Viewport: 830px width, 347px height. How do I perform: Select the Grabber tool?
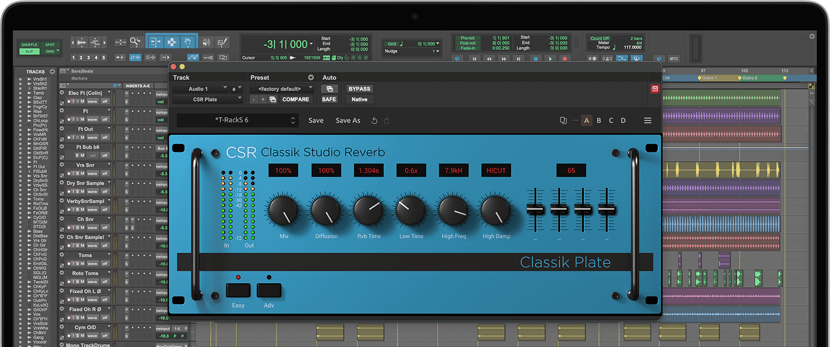189,42
